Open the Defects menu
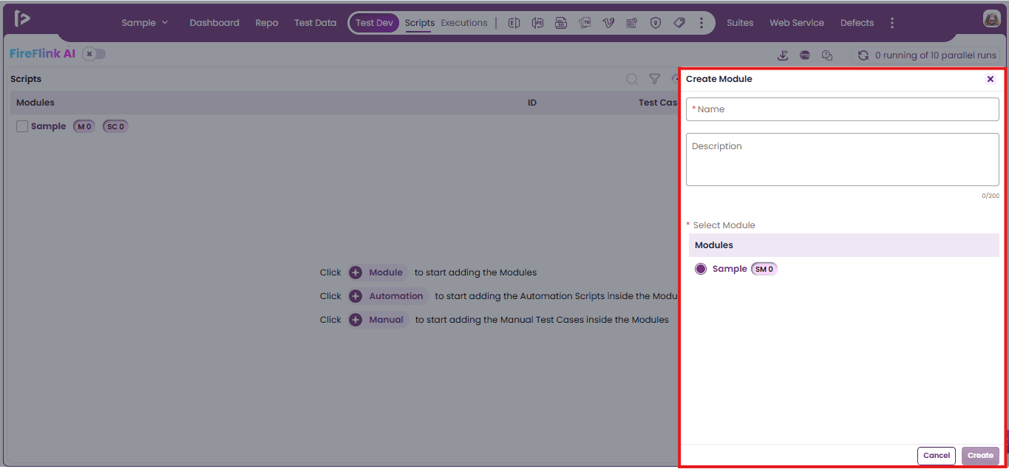The image size is (1009, 469). (x=857, y=23)
